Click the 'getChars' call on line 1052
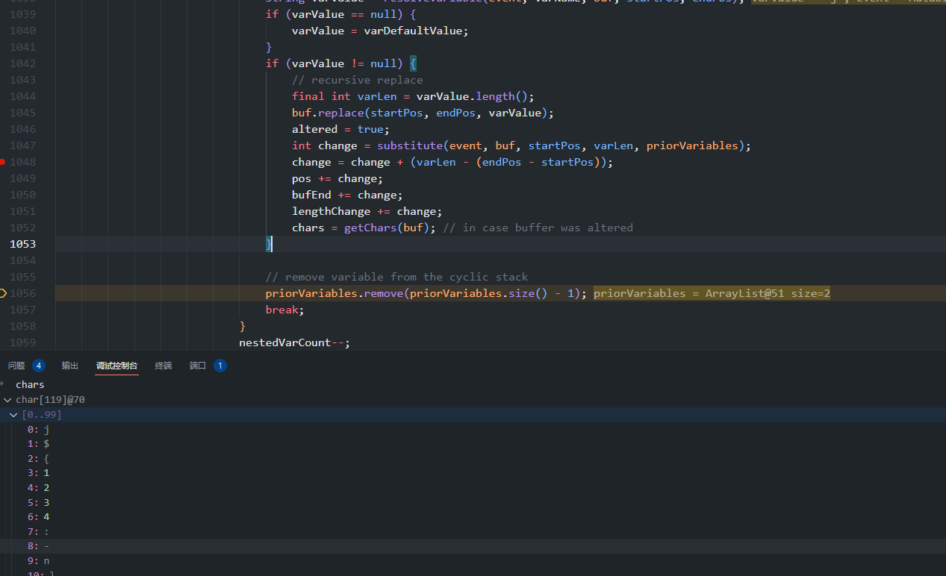 [370, 228]
